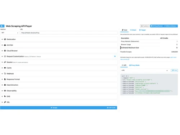Click the Anti-Bot section icon
Image resolution: width=180 pixels, height=135 pixels.
5,45
